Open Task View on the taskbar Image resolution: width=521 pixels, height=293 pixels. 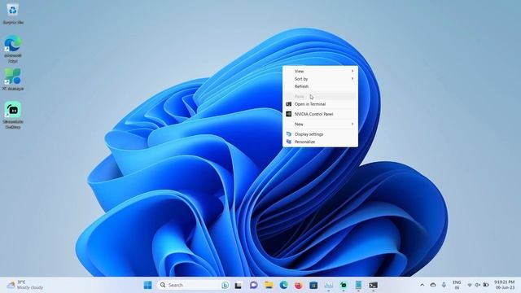(239, 285)
